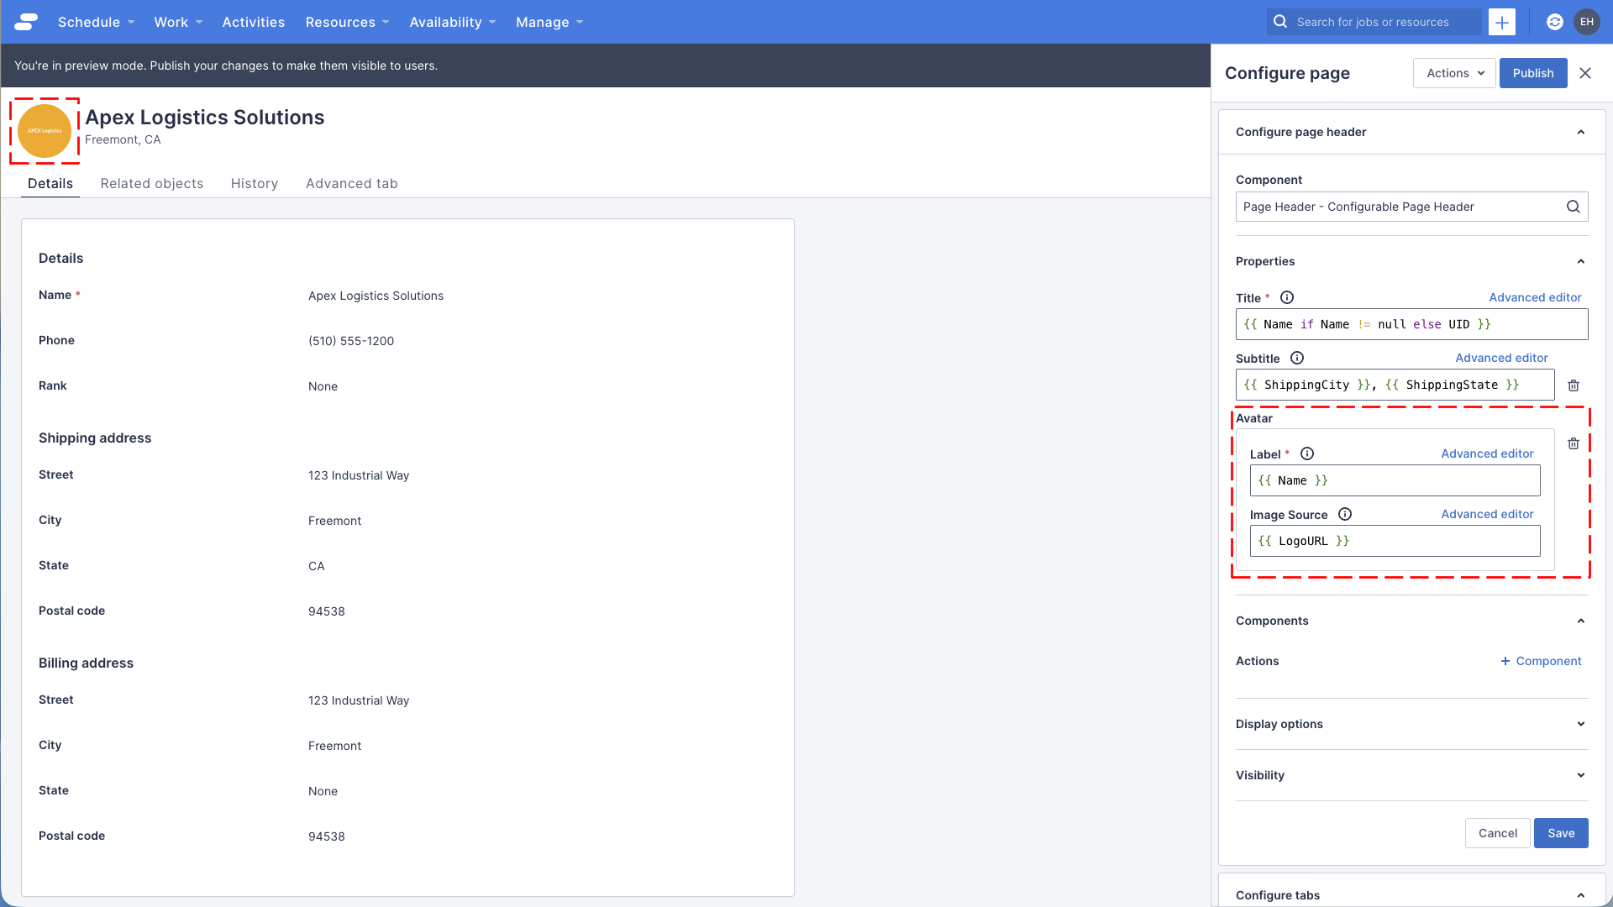The width and height of the screenshot is (1613, 907).
Task: Open the search field magnifier icon
Action: [1280, 22]
